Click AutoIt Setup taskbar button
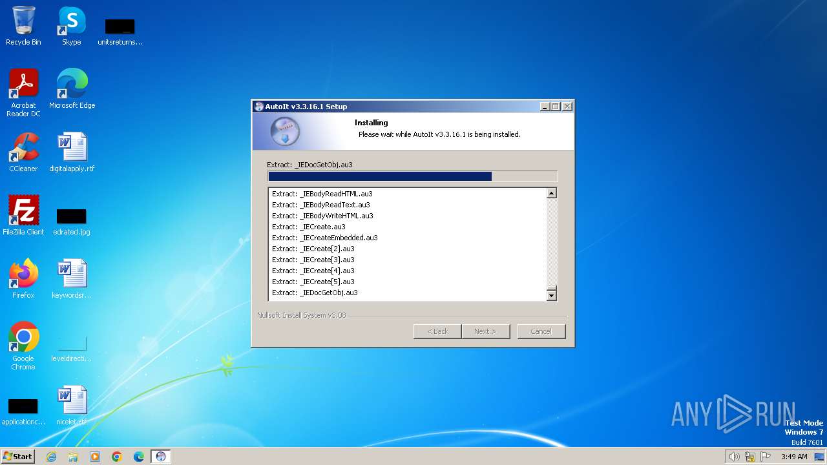The width and height of the screenshot is (827, 465). (161, 457)
